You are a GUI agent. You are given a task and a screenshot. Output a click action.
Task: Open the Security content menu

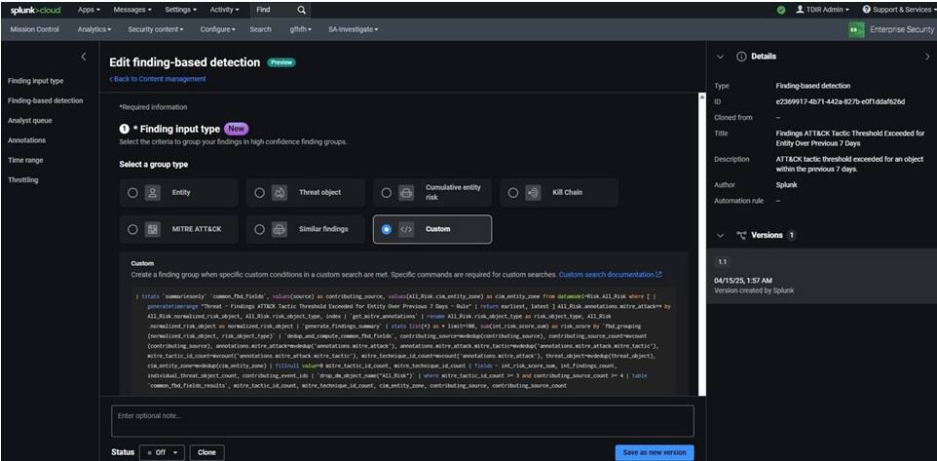(156, 29)
